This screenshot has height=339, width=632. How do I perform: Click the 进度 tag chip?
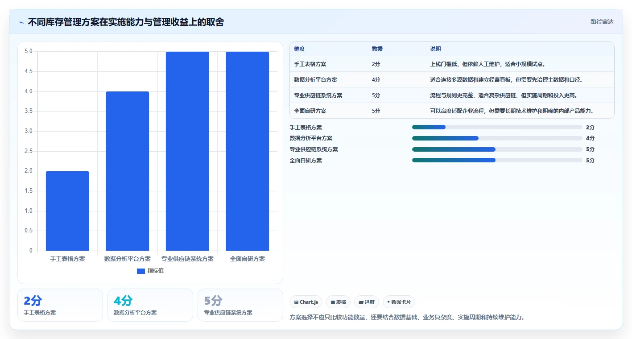point(367,302)
